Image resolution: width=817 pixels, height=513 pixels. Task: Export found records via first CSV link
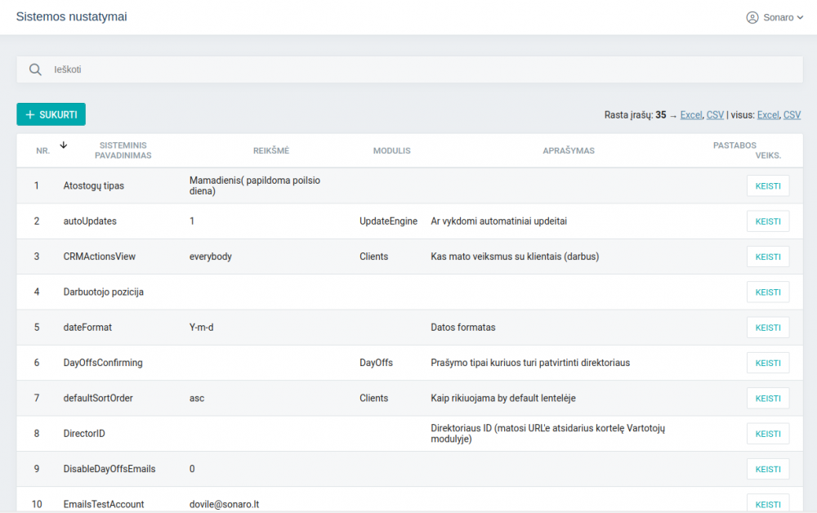point(715,115)
